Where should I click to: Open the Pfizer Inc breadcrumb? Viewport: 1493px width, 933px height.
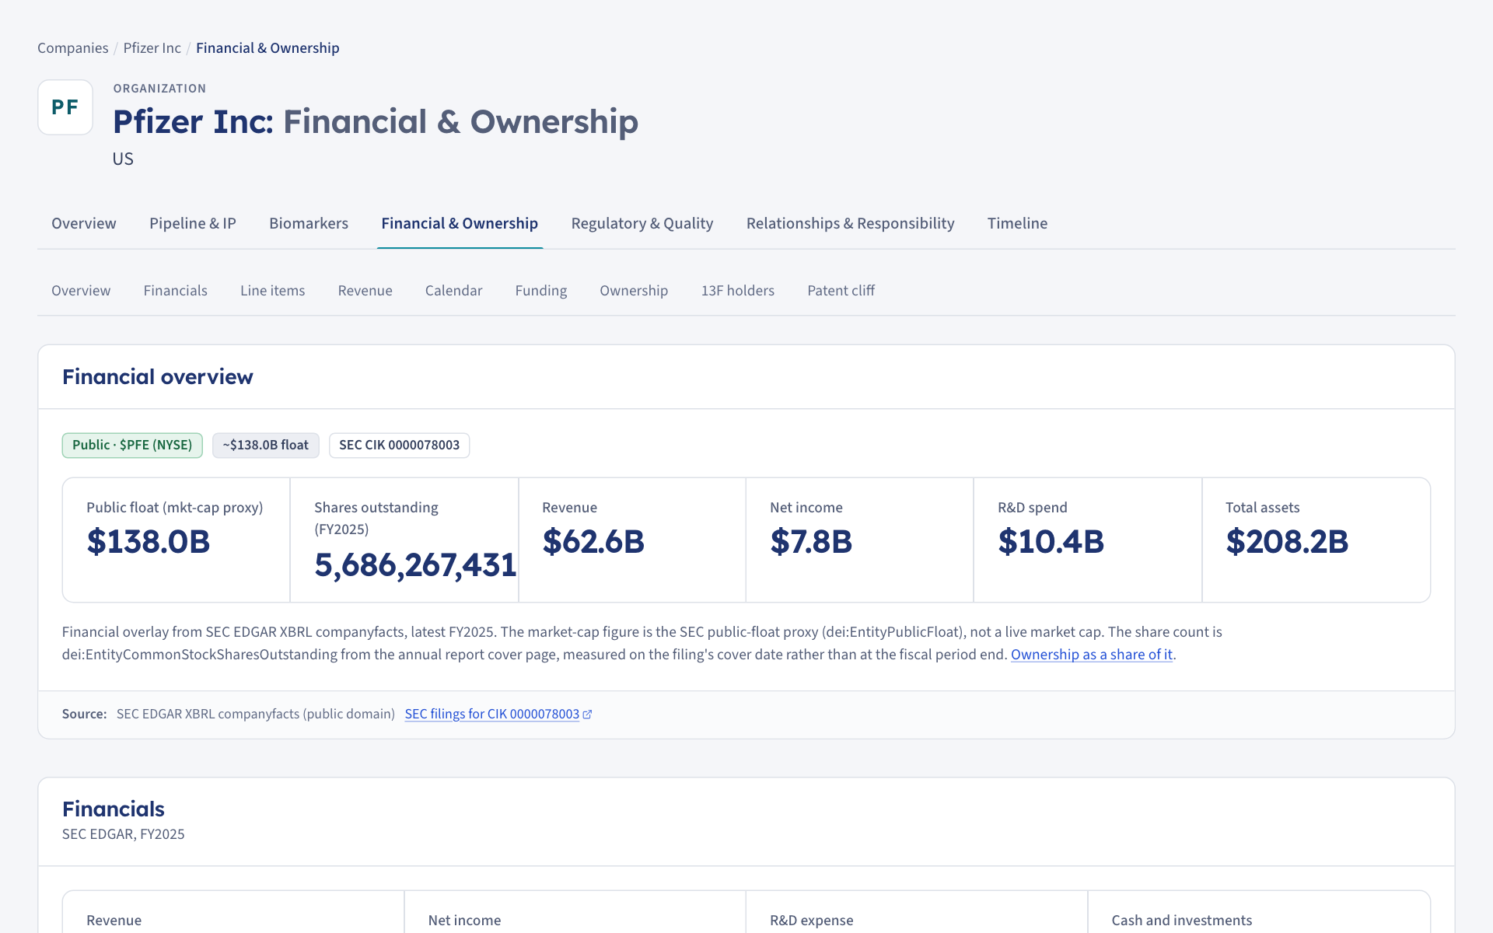pyautogui.click(x=152, y=48)
